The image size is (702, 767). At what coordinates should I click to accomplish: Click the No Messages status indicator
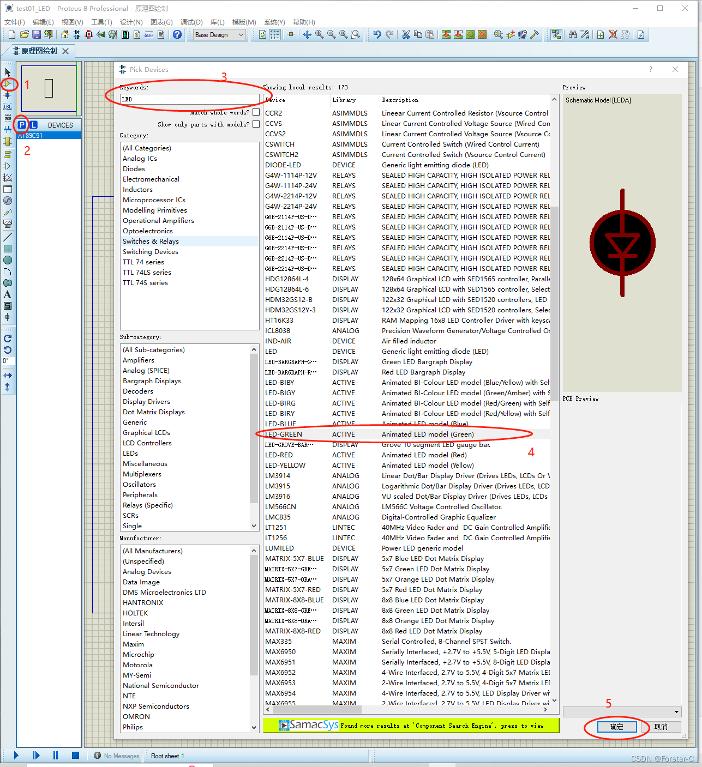tap(117, 756)
